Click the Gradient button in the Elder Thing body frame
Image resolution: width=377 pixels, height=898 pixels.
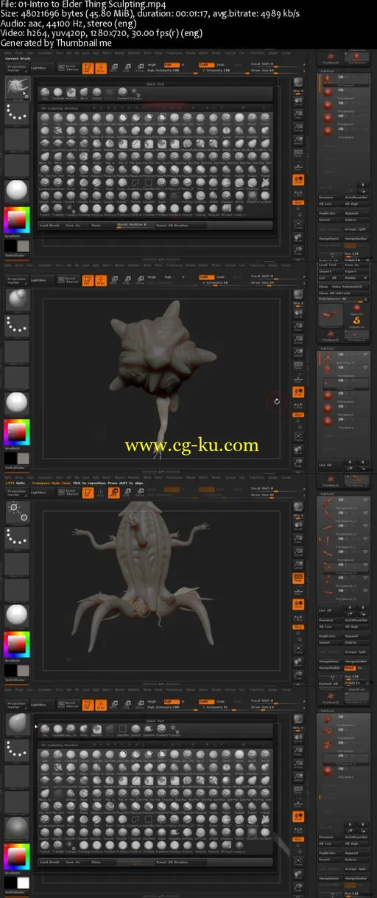(13, 659)
